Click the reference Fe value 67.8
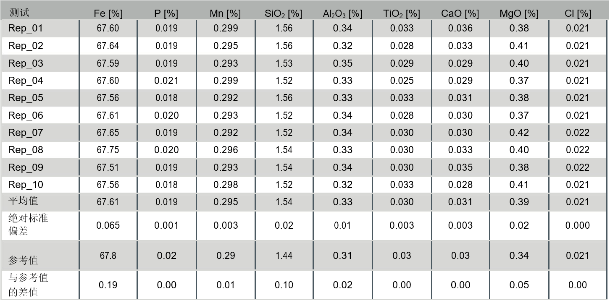This screenshot has width=610, height=303. (x=108, y=256)
